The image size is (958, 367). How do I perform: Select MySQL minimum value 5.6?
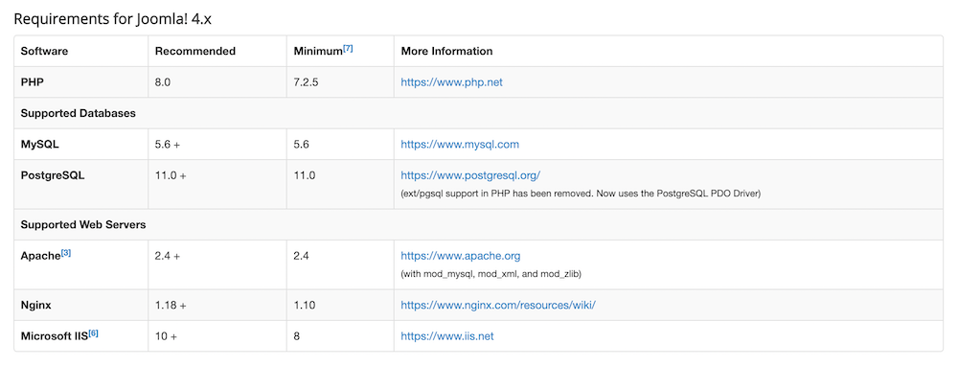pyautogui.click(x=301, y=144)
